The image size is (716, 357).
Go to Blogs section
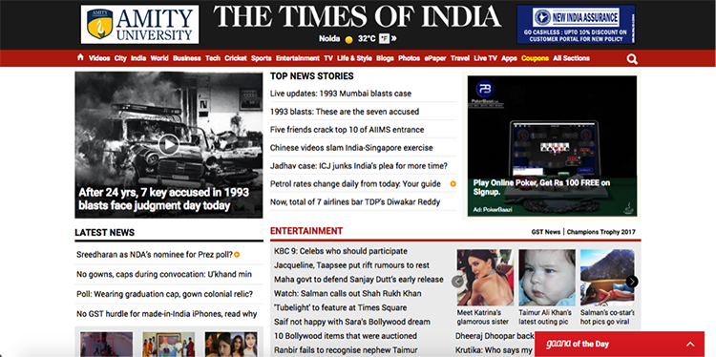385,58
